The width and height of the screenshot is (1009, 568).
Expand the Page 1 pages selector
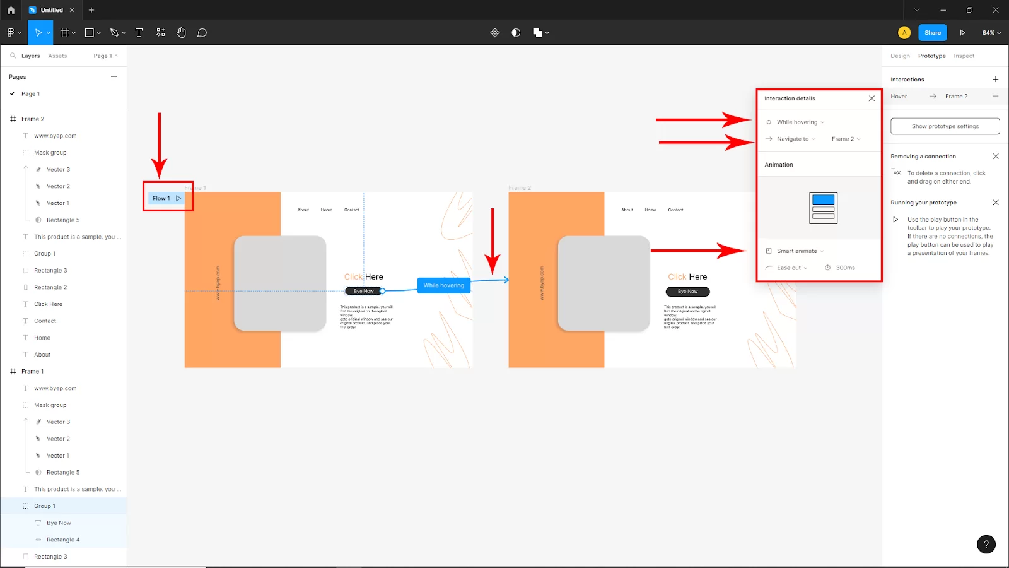105,56
